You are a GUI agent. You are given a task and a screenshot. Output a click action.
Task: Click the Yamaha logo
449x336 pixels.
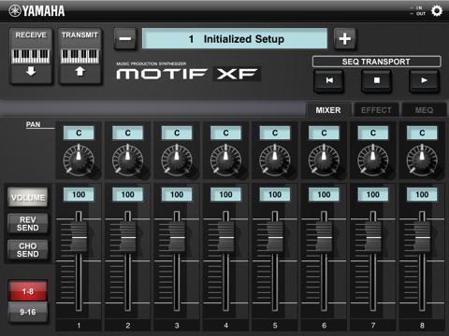click(36, 11)
